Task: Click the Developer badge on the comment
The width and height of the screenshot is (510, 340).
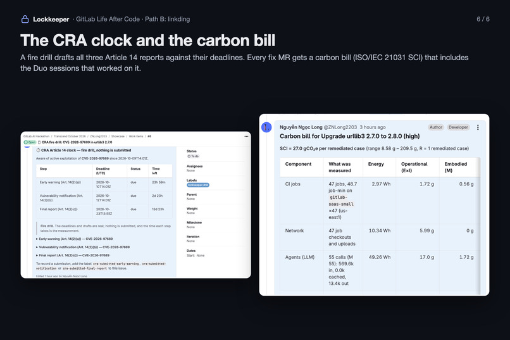Action: 458,127
